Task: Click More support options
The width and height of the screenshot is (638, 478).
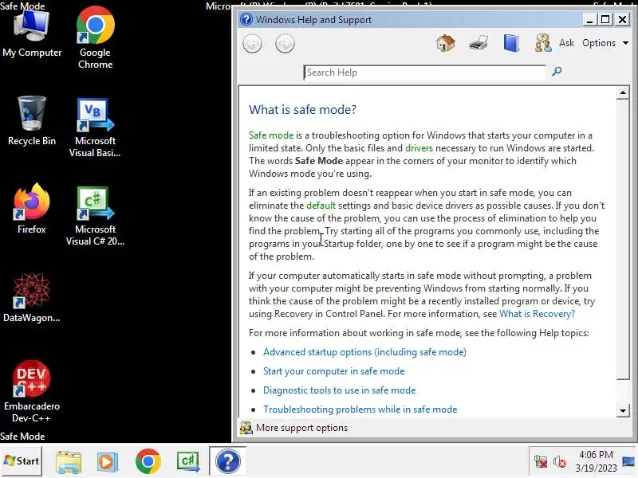Action: [301, 428]
